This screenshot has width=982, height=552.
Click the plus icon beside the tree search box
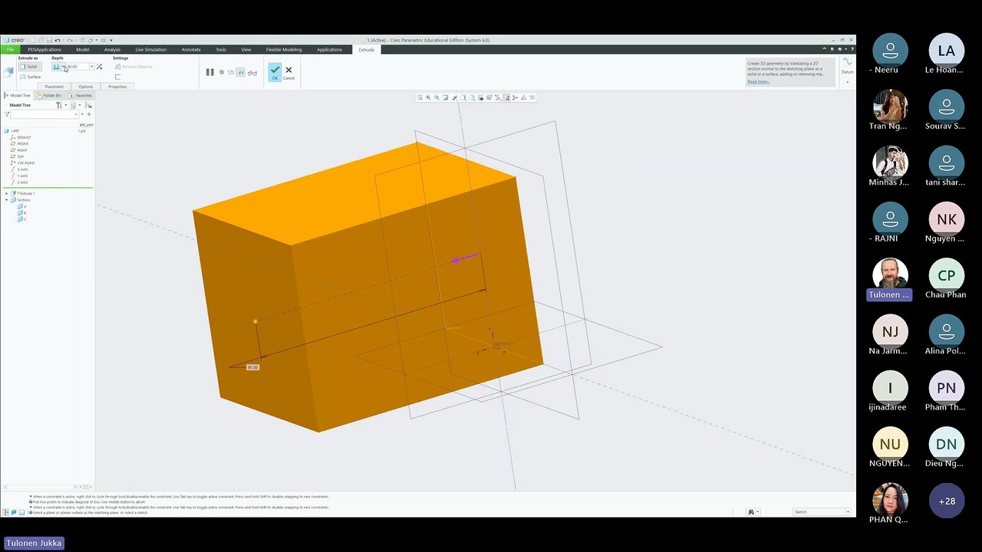click(89, 114)
